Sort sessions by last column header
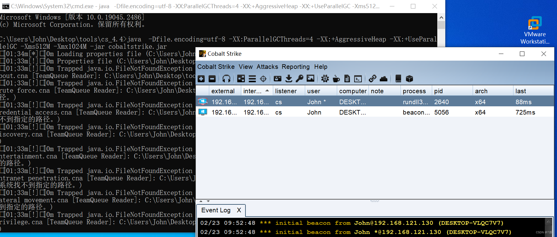Viewport: 557px width, 237px height. pos(533,91)
